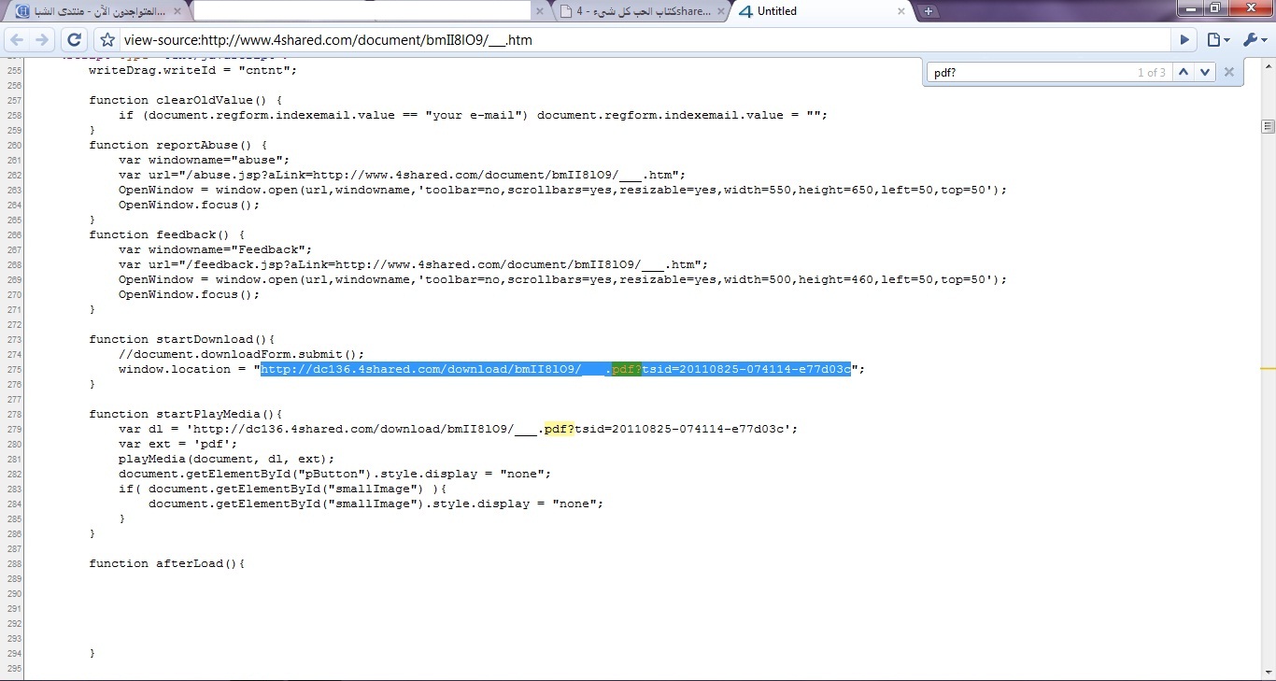
Task: Click the browser Forward arrow button
Action: click(42, 40)
